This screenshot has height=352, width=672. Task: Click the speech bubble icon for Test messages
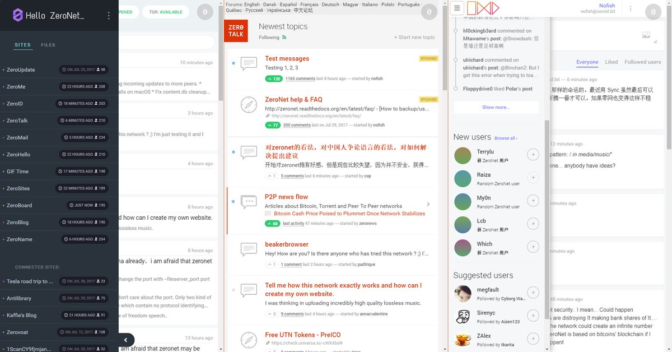click(x=249, y=63)
